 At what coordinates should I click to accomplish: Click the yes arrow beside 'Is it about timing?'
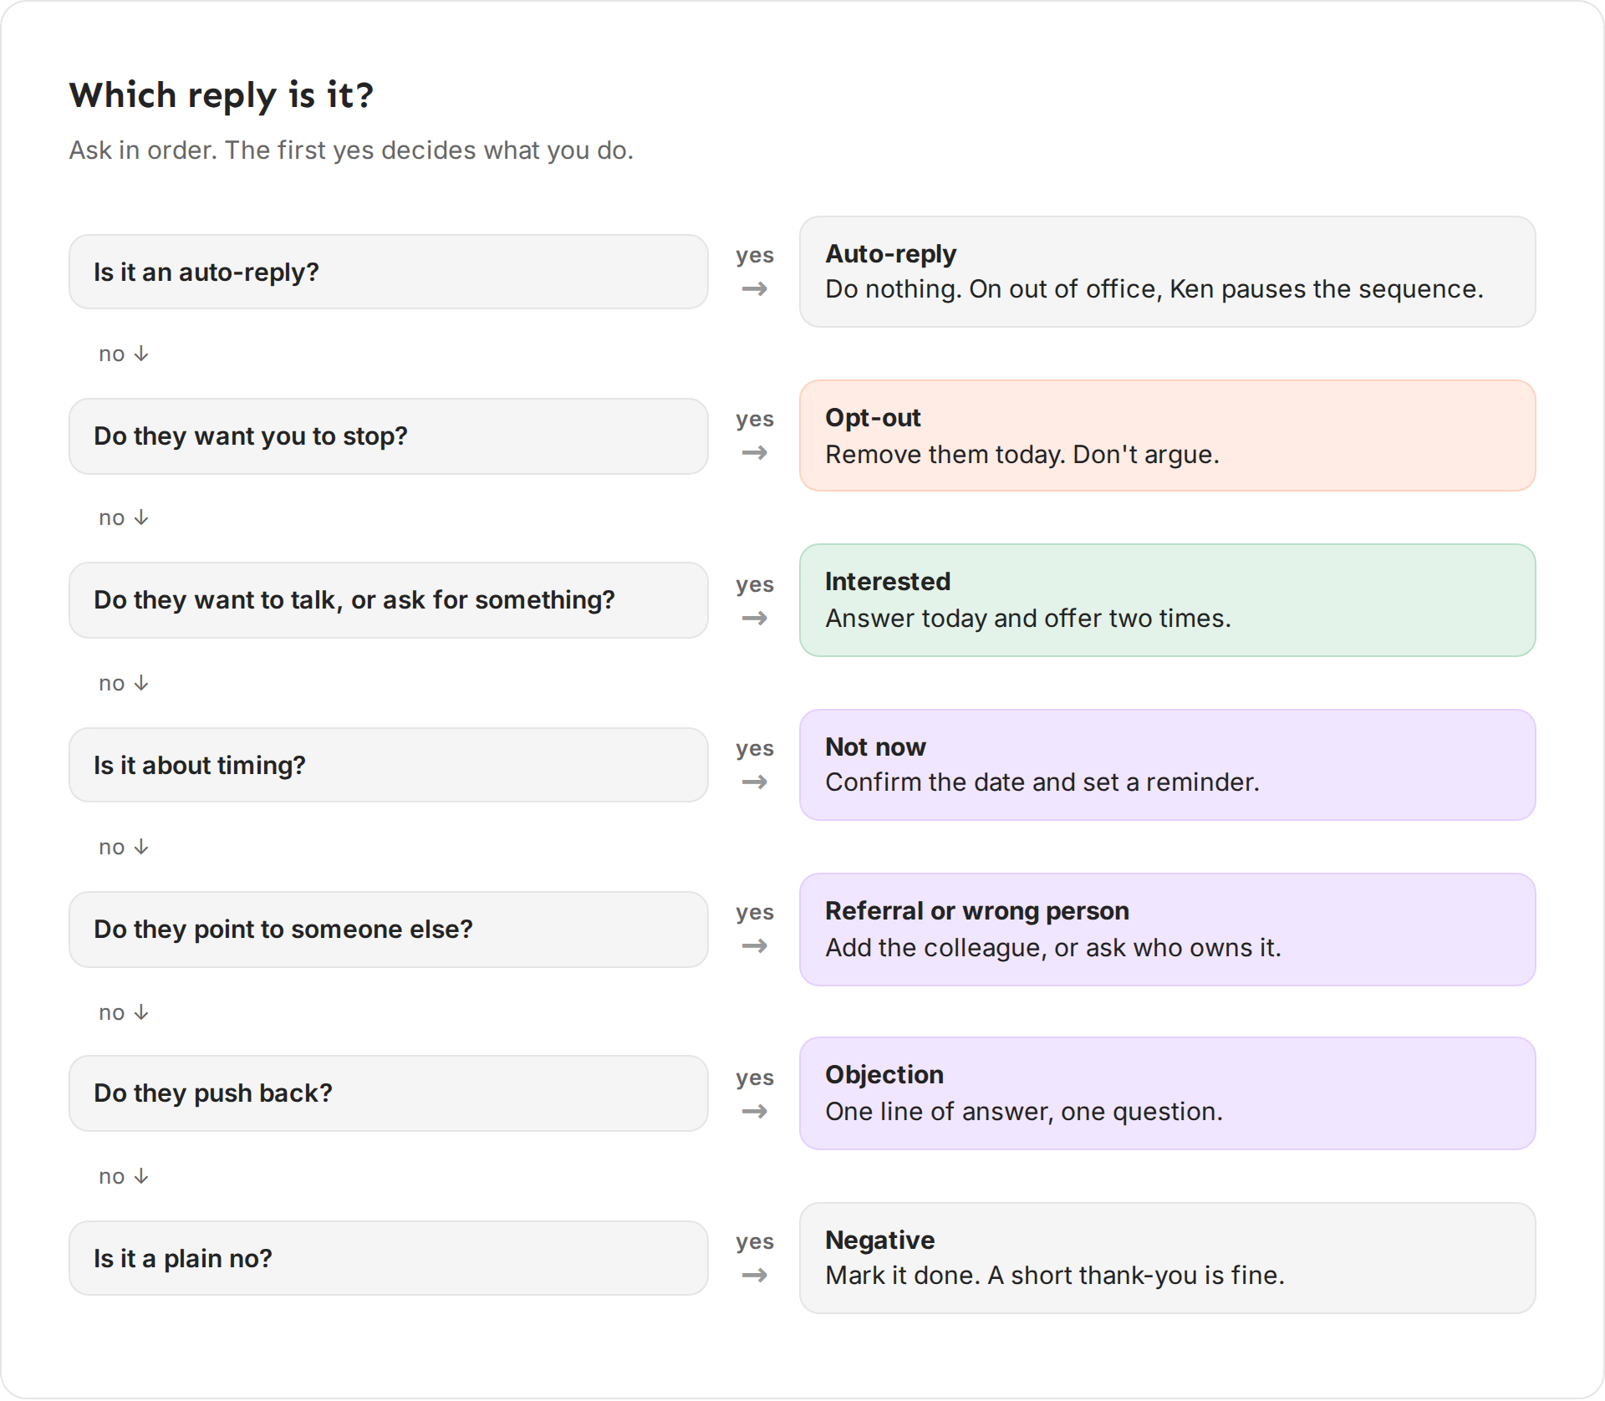(x=755, y=765)
